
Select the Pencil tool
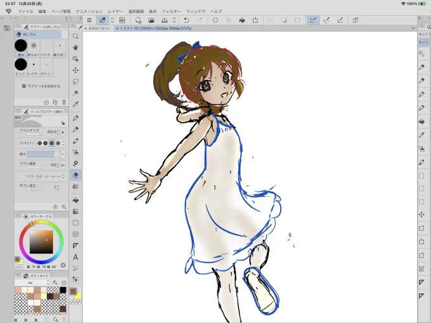click(x=75, y=129)
